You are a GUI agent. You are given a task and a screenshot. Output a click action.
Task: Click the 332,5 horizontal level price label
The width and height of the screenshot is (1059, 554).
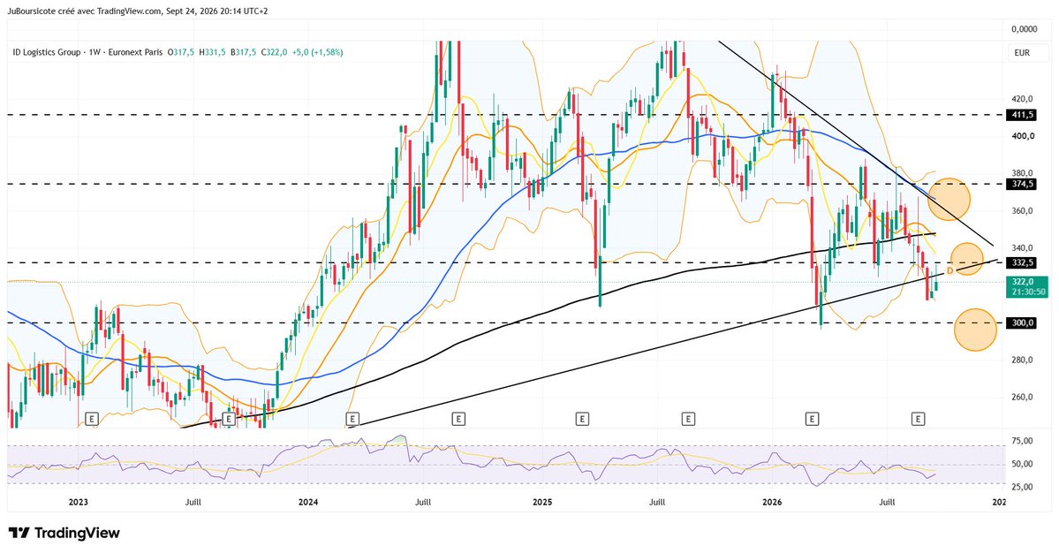[1023, 262]
